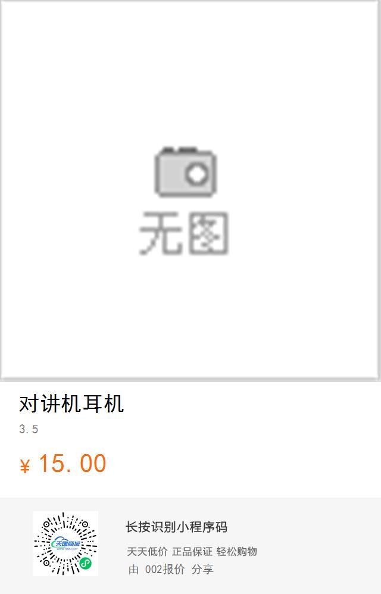Click the 正品保证 guarantee text

point(192,552)
